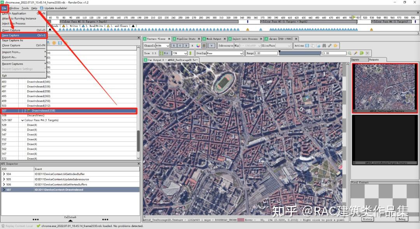Toggle the blue B channel button
The height and width of the screenshot is (229, 420).
[x=186, y=46]
